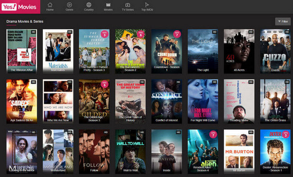Click HD badge on For Night Will Come
The width and height of the screenshot is (293, 177).
pos(215,82)
